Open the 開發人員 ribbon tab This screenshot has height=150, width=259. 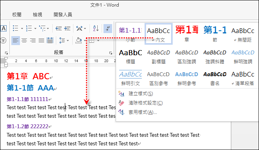[63, 15]
